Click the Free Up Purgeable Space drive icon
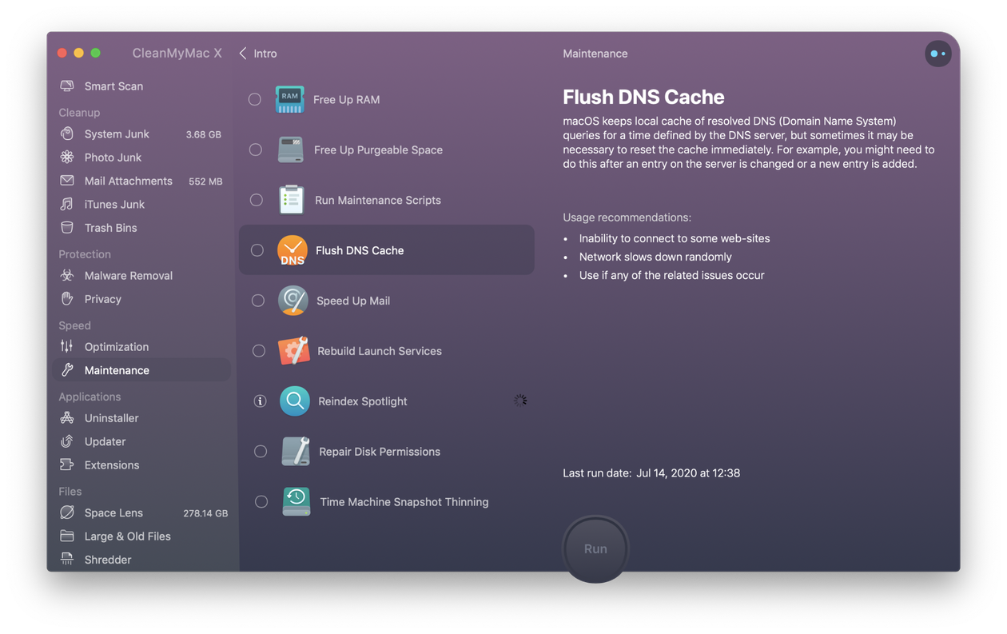Viewport: 1007px width, 634px height. [290, 150]
